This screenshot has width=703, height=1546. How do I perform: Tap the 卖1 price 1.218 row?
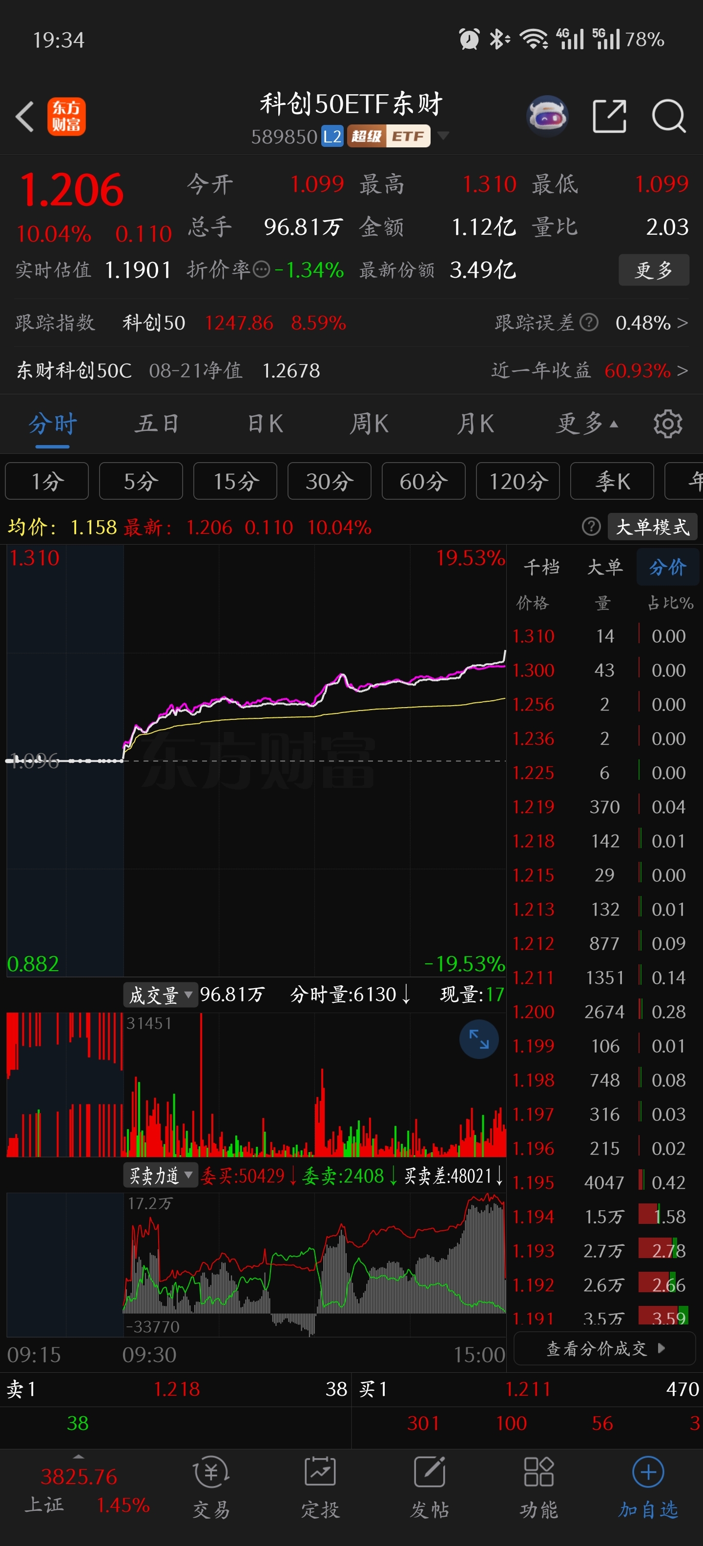[x=176, y=1389]
